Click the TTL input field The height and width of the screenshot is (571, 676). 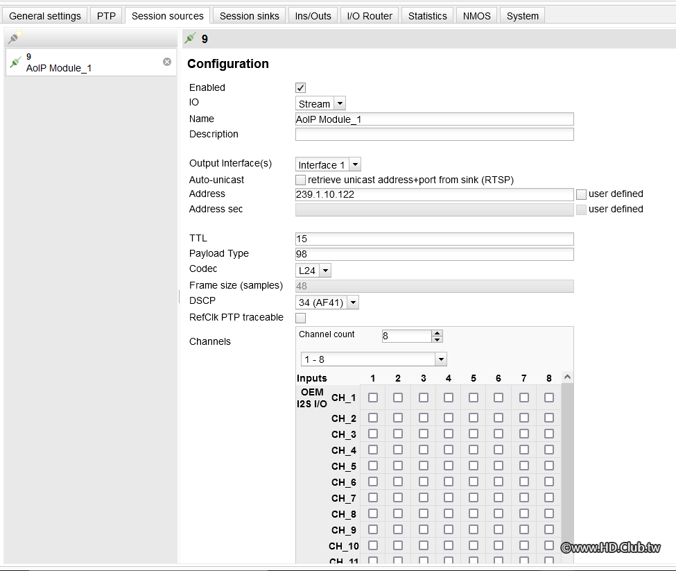(434, 239)
